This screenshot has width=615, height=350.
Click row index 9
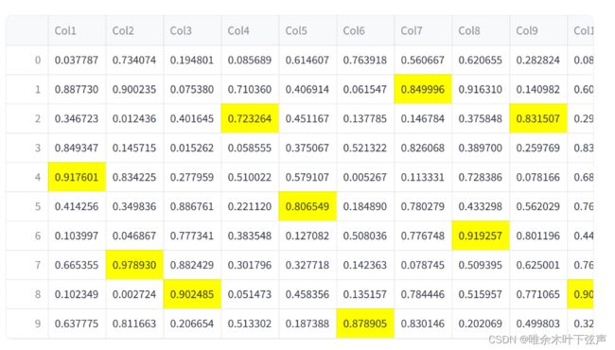tap(27, 324)
